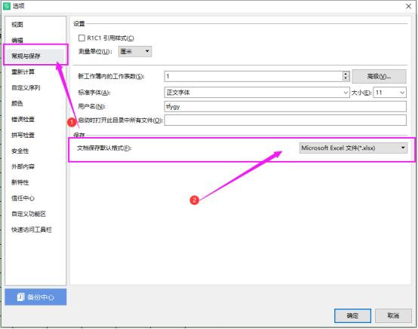Screen dimensions: 418x329
Task: Select 外部内容 category
Action: (23, 166)
